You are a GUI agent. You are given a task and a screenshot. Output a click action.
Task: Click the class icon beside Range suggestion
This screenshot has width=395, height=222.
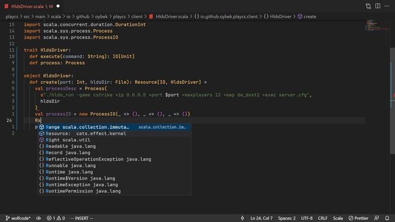tap(41, 127)
